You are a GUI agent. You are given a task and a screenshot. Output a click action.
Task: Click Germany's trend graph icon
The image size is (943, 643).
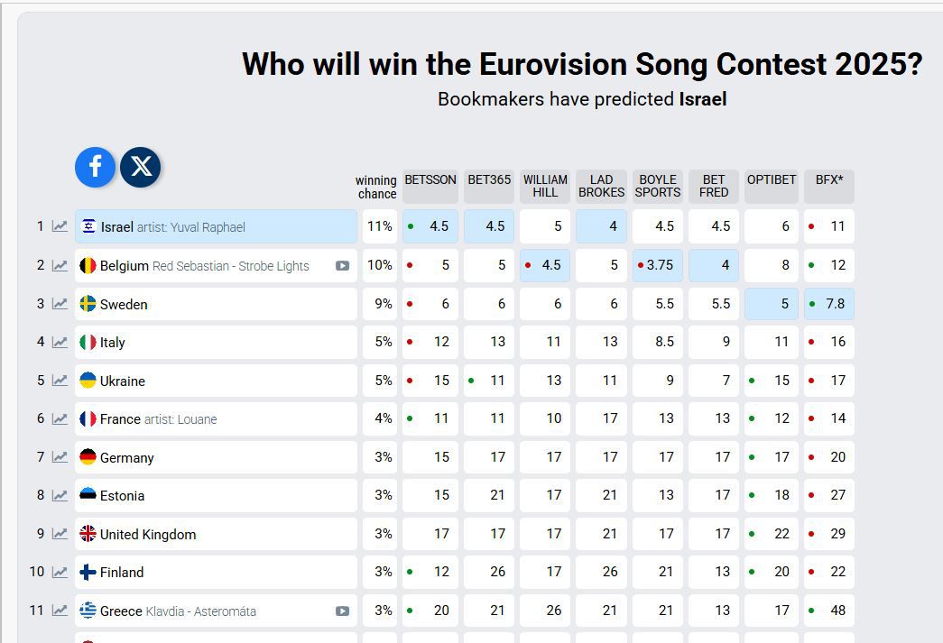click(x=60, y=457)
